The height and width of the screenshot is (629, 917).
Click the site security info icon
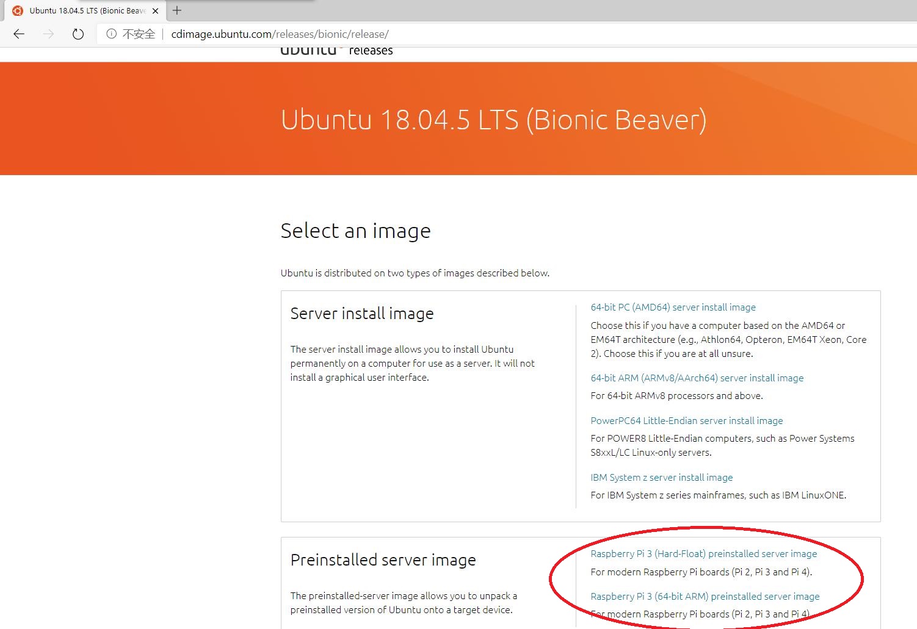[x=111, y=34]
